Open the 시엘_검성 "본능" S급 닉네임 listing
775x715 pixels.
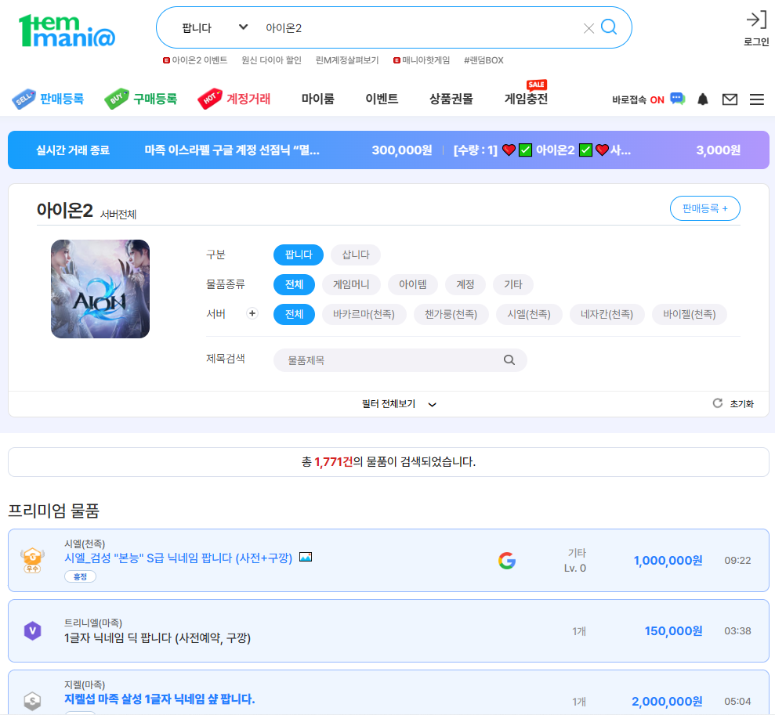pyautogui.click(x=179, y=558)
